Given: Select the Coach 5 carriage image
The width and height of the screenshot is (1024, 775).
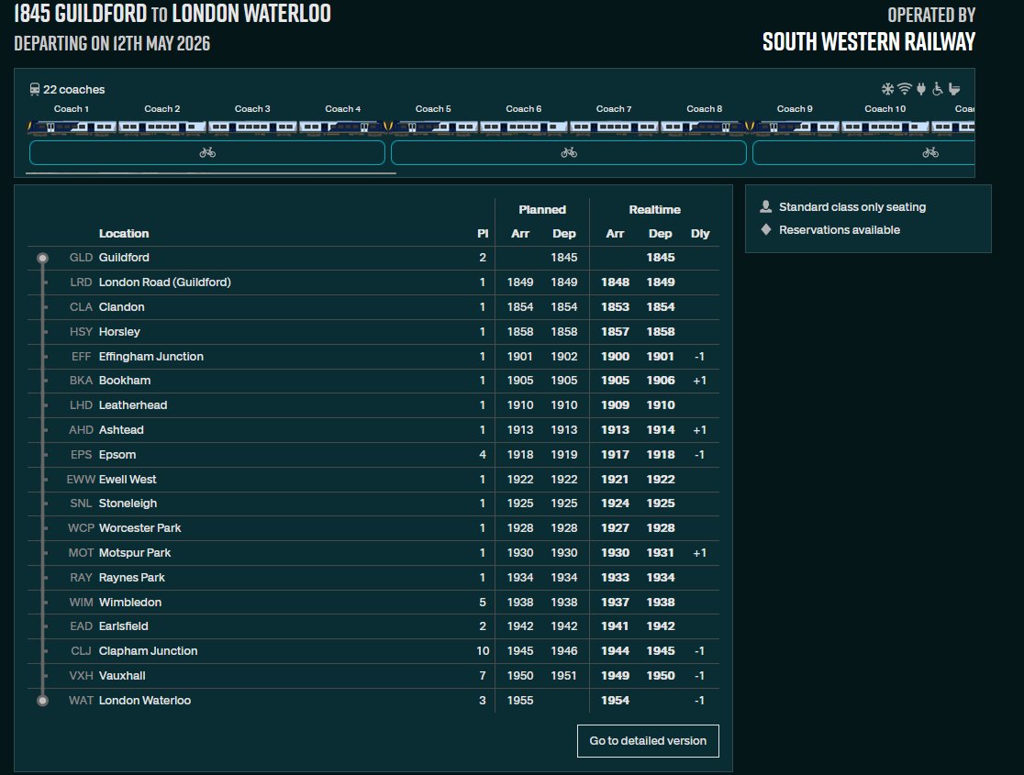Looking at the screenshot, I should (434, 127).
